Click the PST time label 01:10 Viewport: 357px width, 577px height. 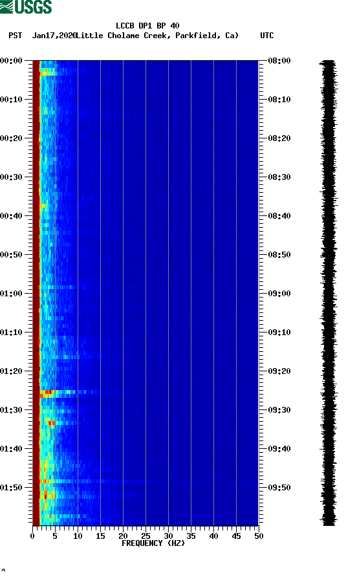[x=11, y=332]
